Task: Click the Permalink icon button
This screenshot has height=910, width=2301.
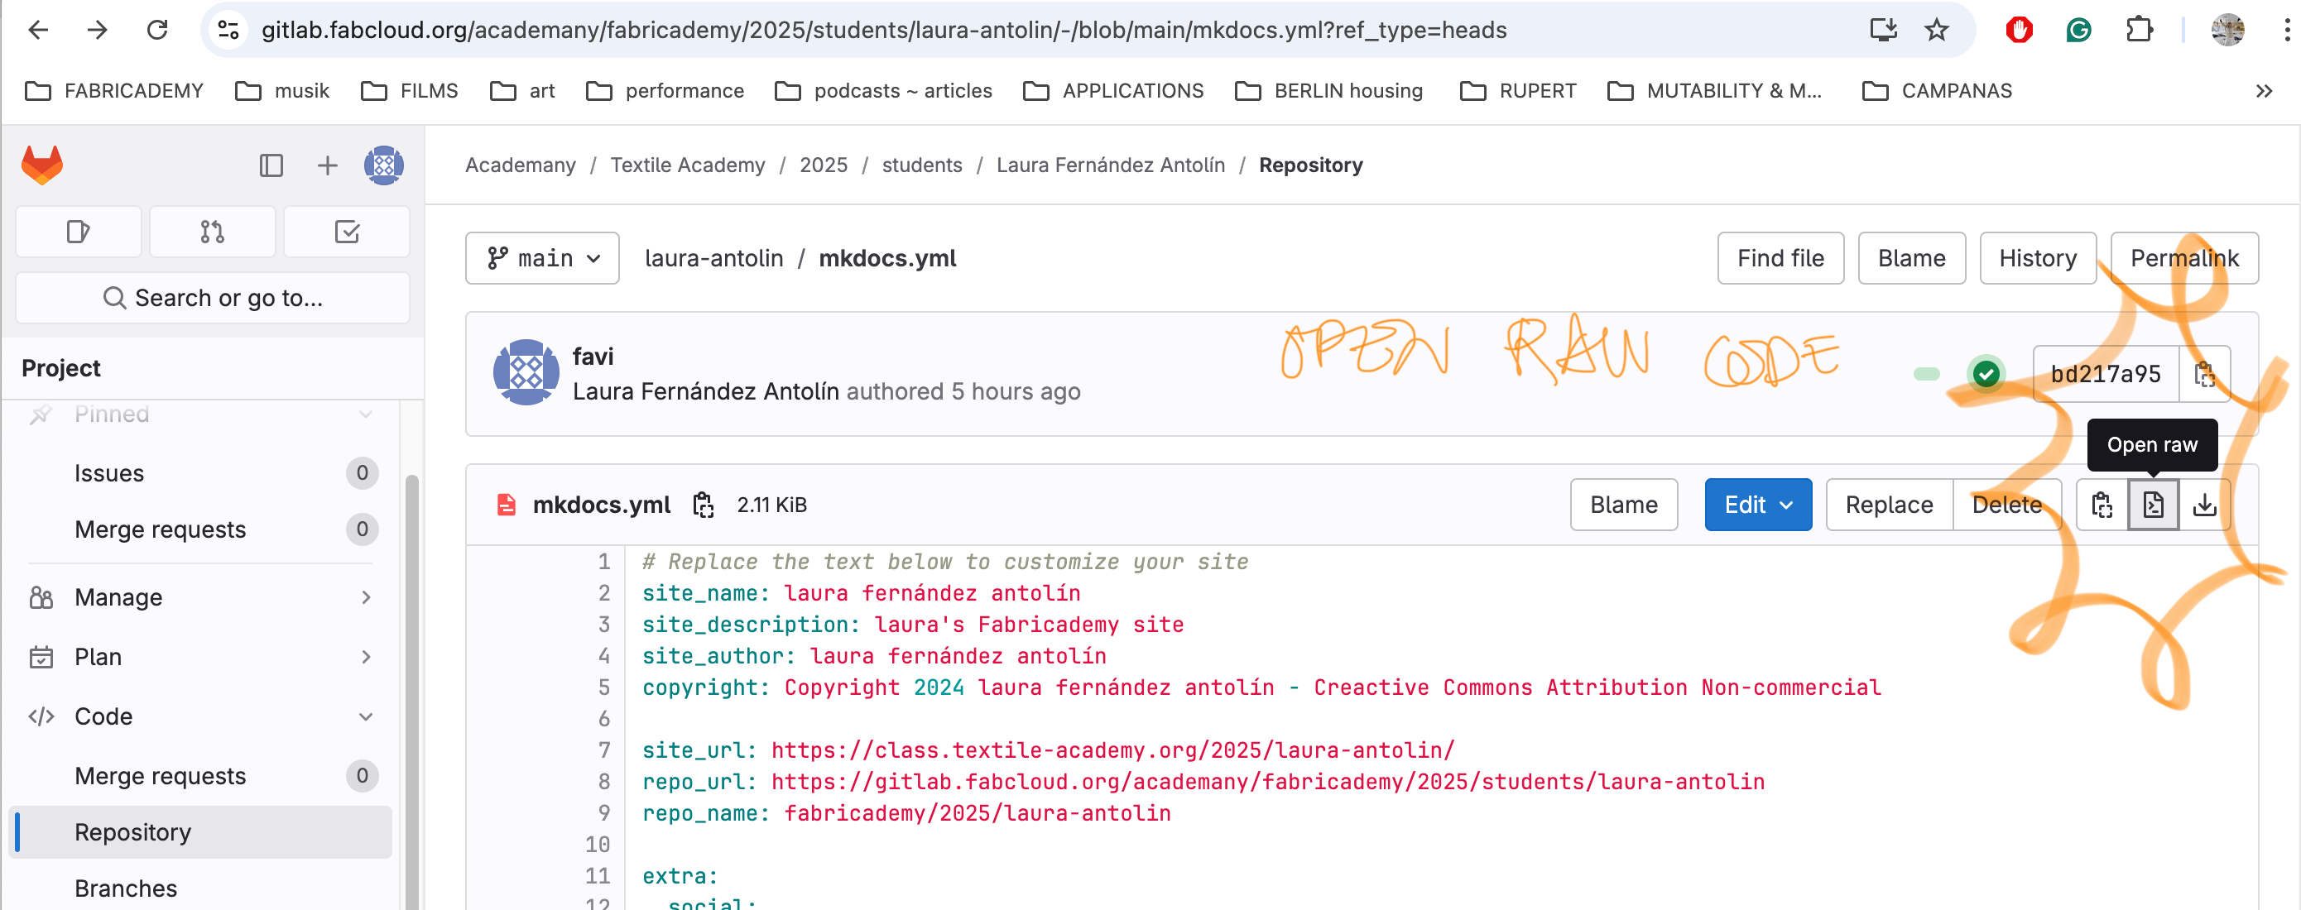Action: point(2187,256)
